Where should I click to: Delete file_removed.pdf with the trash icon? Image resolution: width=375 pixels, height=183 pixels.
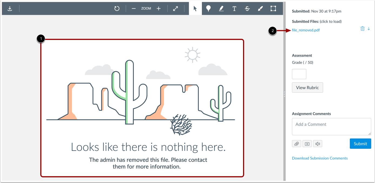tap(362, 28)
